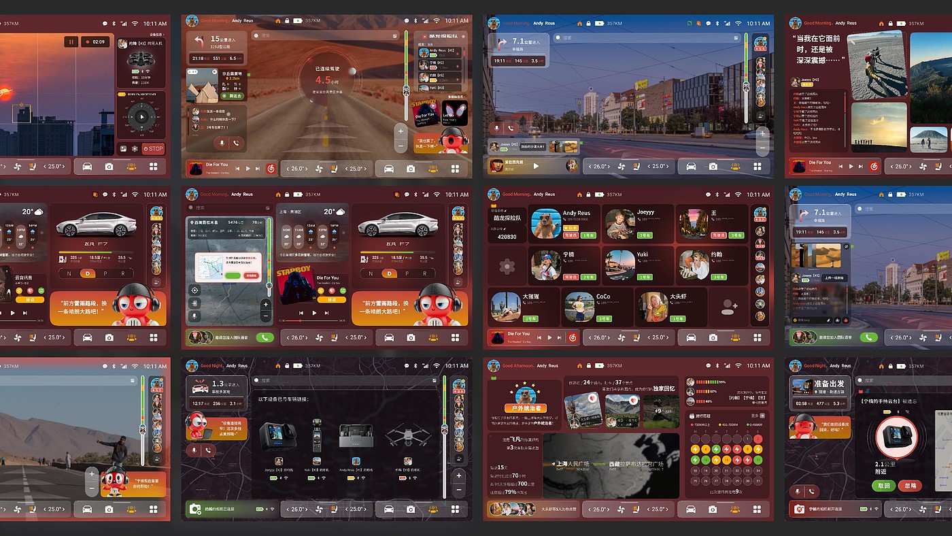Click STOP button on drone control screen
Viewport: 952px width, 536px height.
point(154,149)
